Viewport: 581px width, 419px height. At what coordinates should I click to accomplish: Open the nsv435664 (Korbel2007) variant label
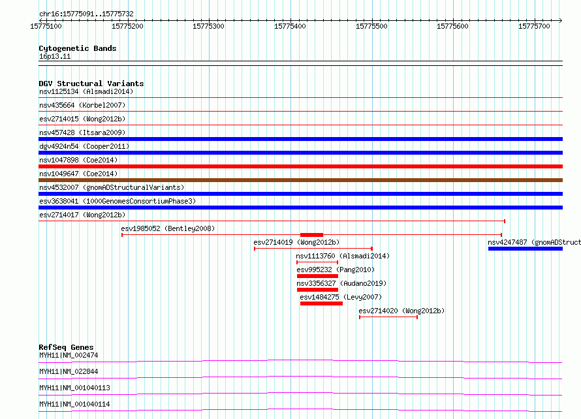pyautogui.click(x=82, y=105)
